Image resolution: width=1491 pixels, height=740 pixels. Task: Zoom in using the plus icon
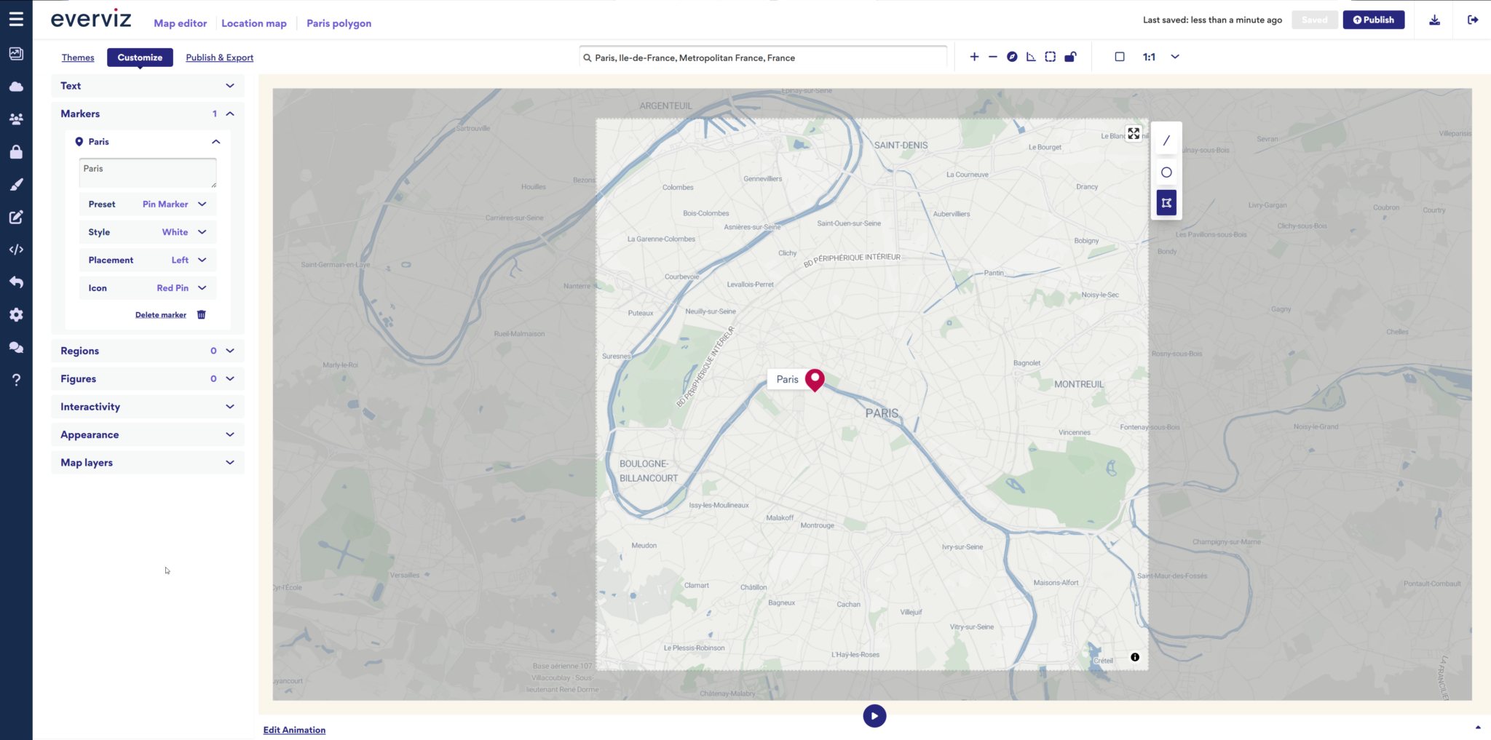(x=973, y=56)
